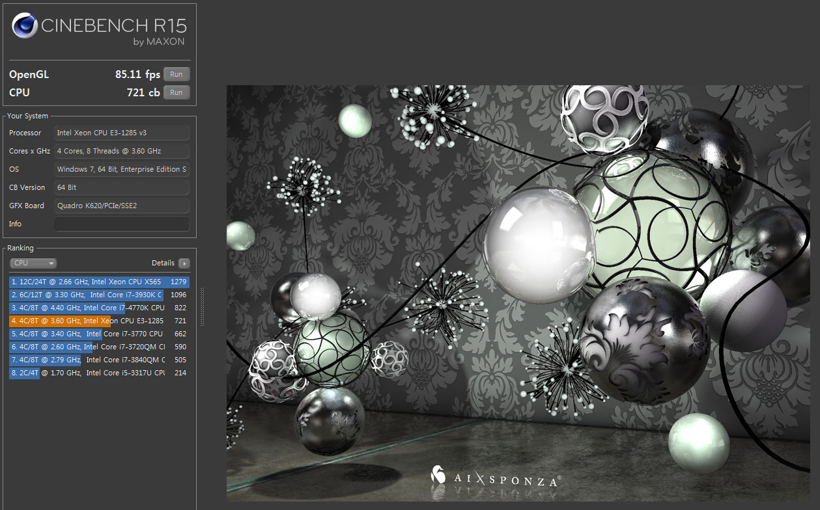This screenshot has width=820, height=510.
Task: Select ranking row 5 Core i7-3770
Action: [100, 334]
